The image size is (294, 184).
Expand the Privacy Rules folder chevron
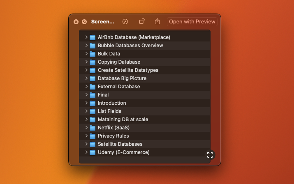pos(86,136)
